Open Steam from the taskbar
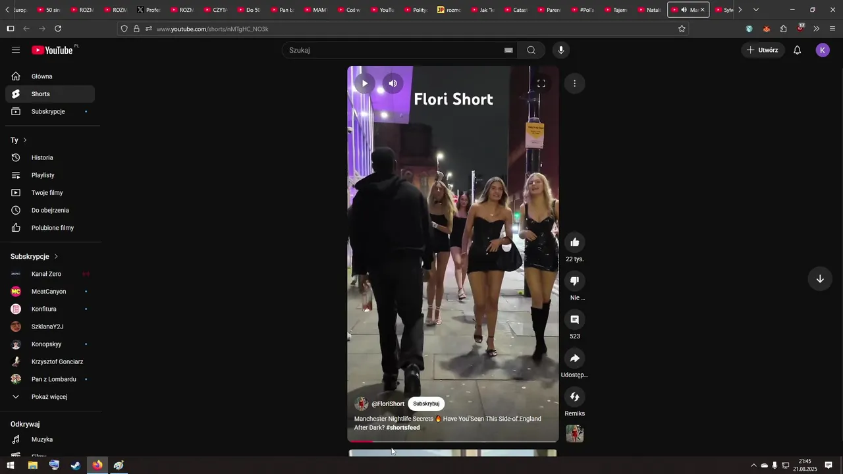843x474 pixels. tap(76, 465)
